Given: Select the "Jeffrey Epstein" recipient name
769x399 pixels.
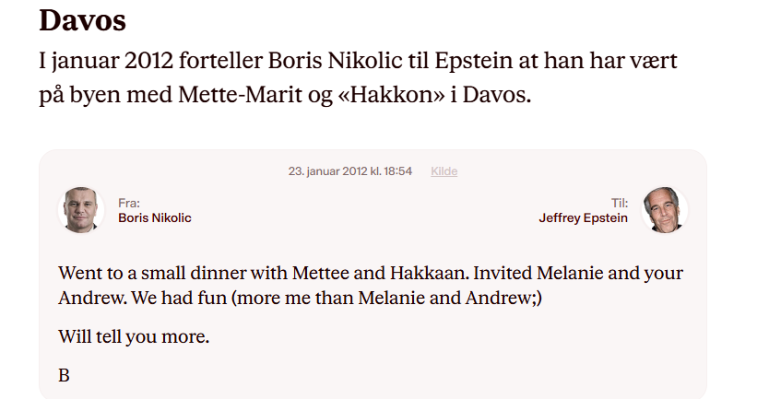Looking at the screenshot, I should [x=583, y=218].
